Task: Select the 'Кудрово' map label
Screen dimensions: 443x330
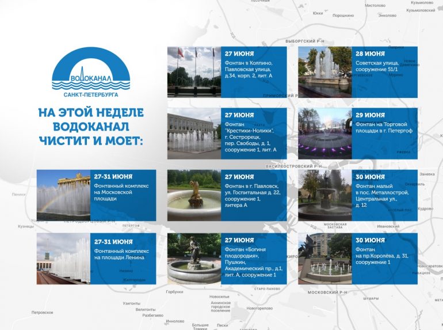Action: (x=426, y=208)
